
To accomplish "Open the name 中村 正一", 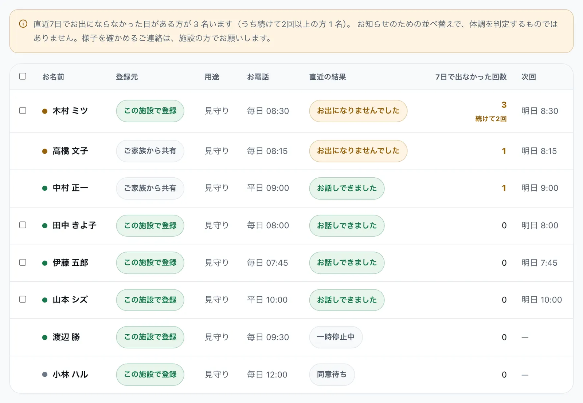I will point(70,188).
